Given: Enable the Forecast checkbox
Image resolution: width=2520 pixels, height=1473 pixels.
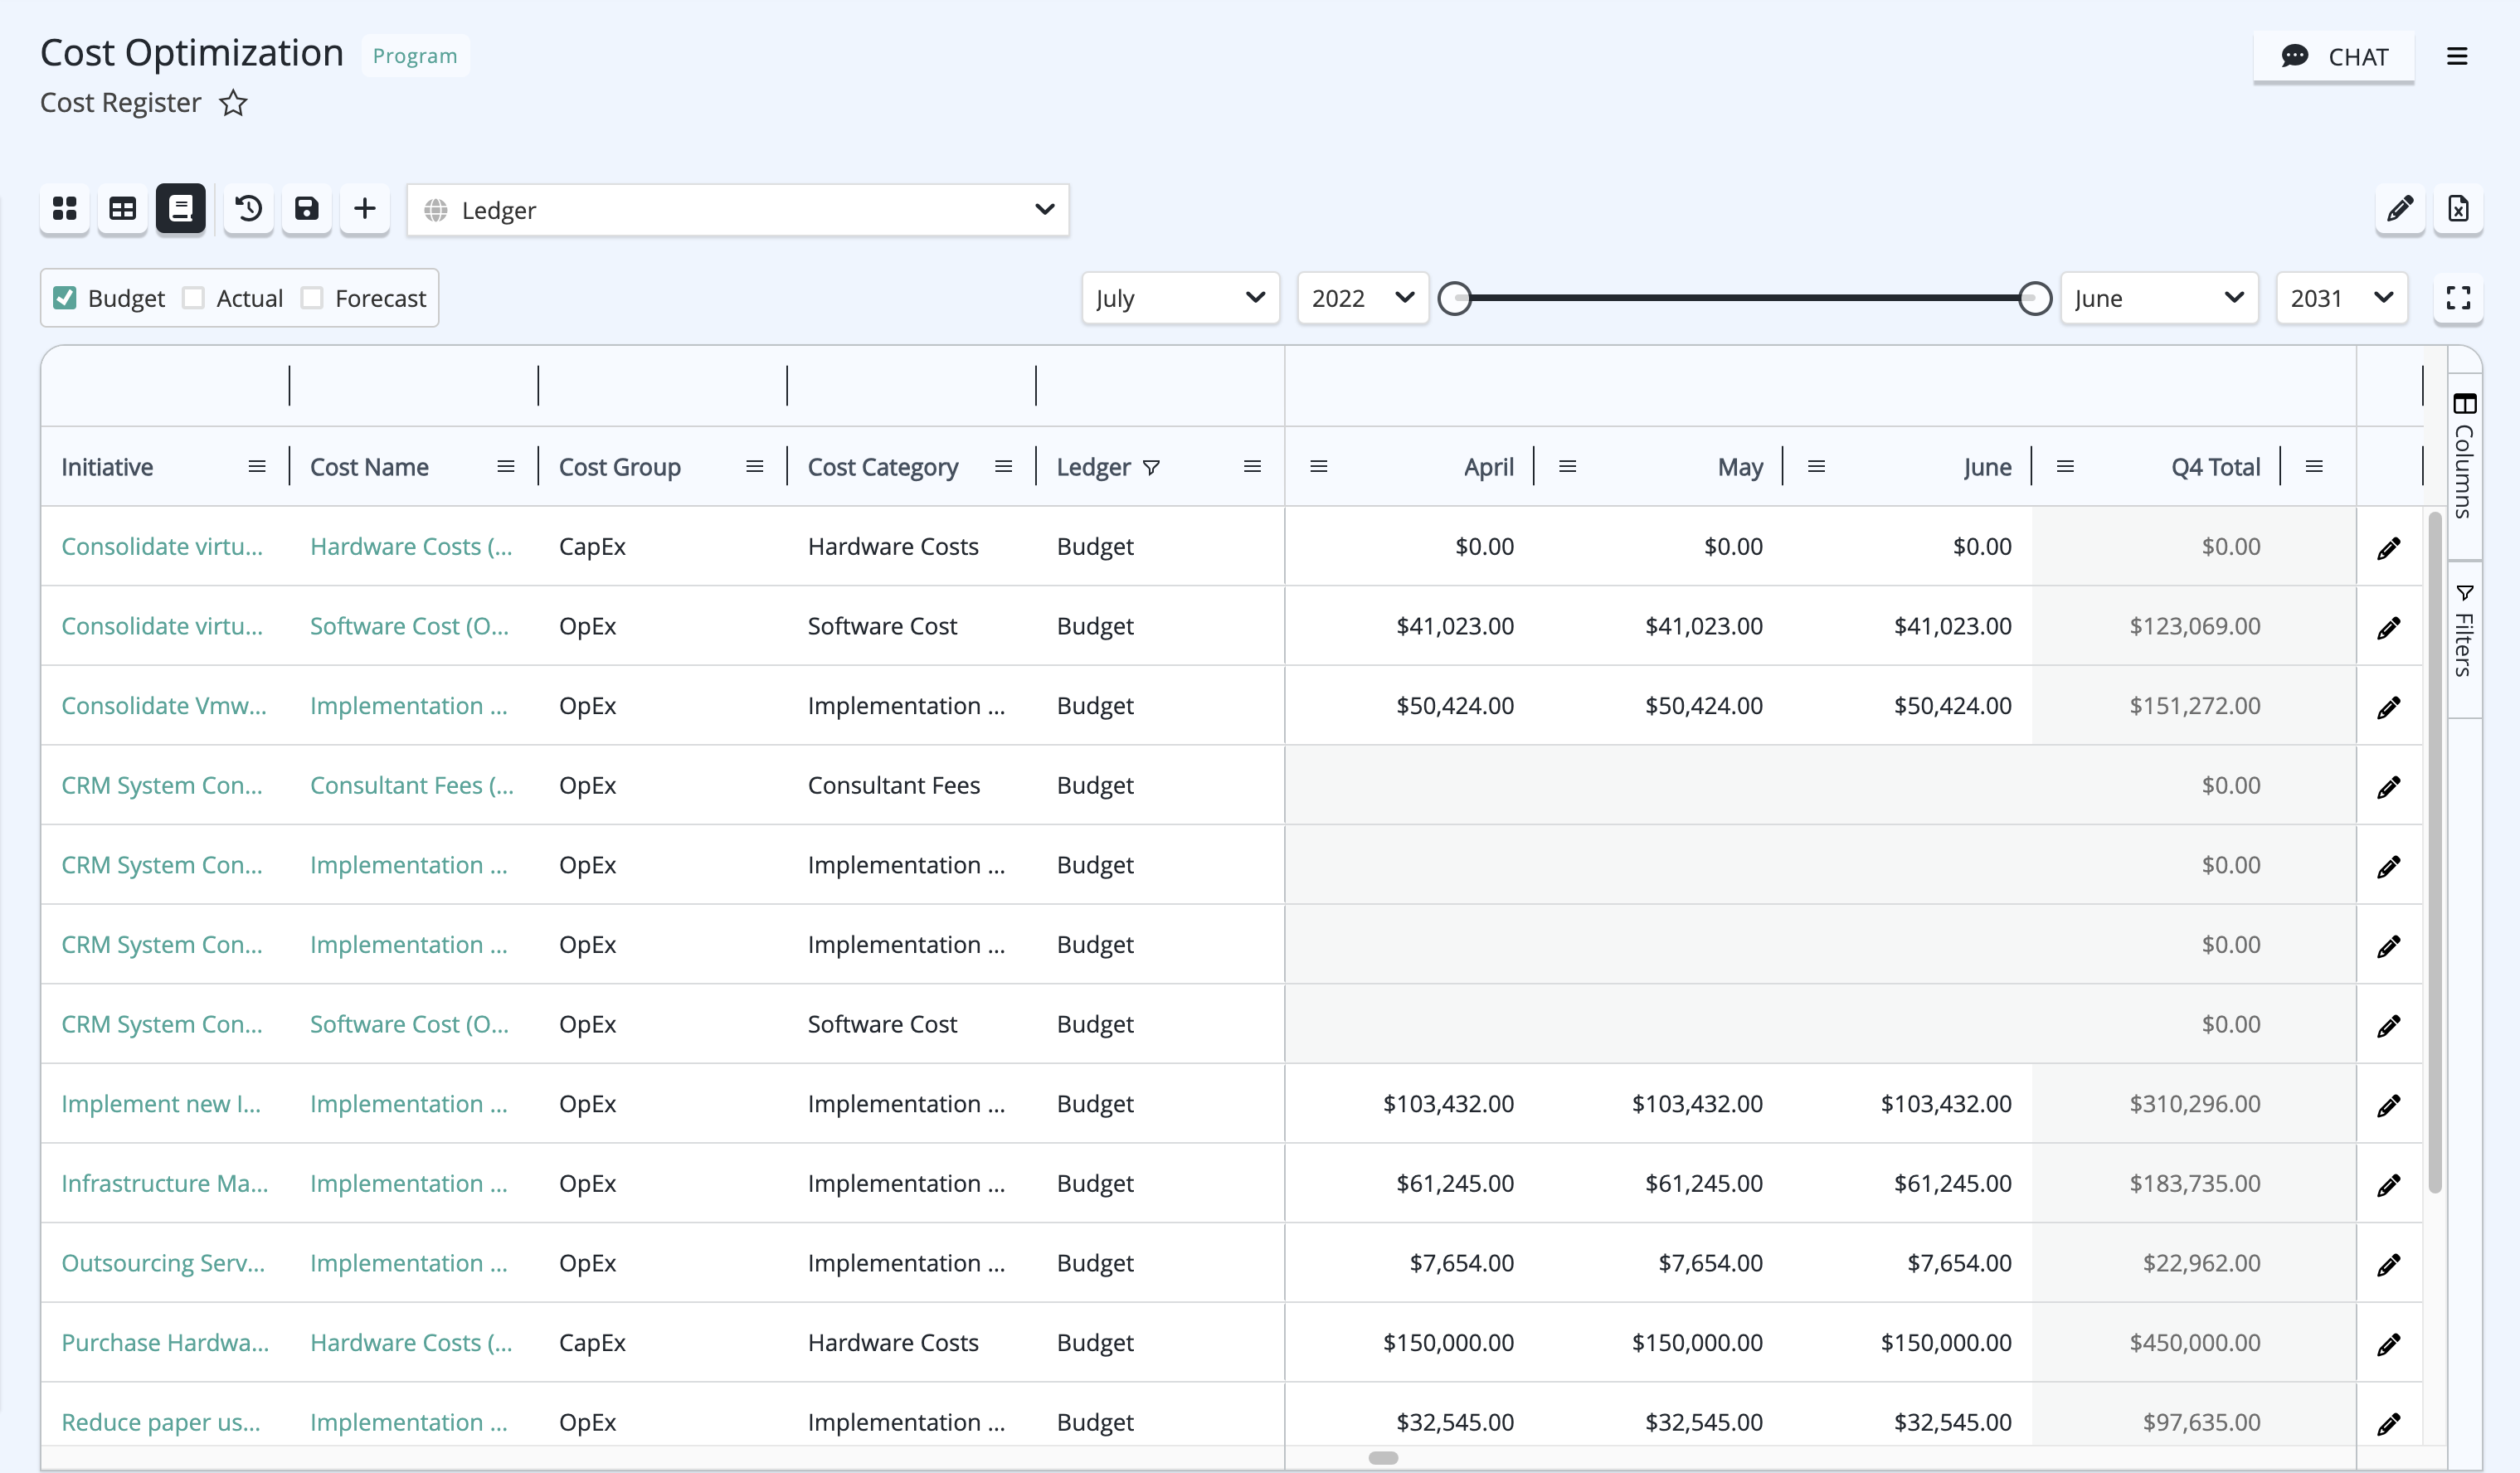Looking at the screenshot, I should coord(312,298).
